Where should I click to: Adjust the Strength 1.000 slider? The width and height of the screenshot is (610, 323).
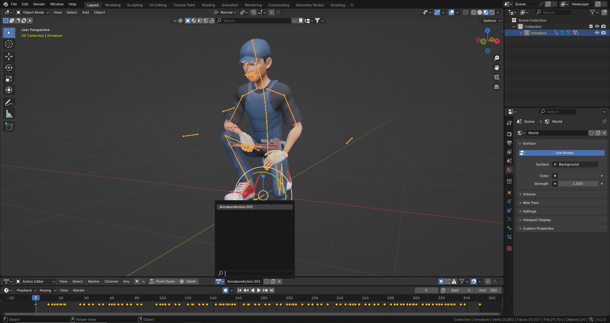pyautogui.click(x=578, y=184)
